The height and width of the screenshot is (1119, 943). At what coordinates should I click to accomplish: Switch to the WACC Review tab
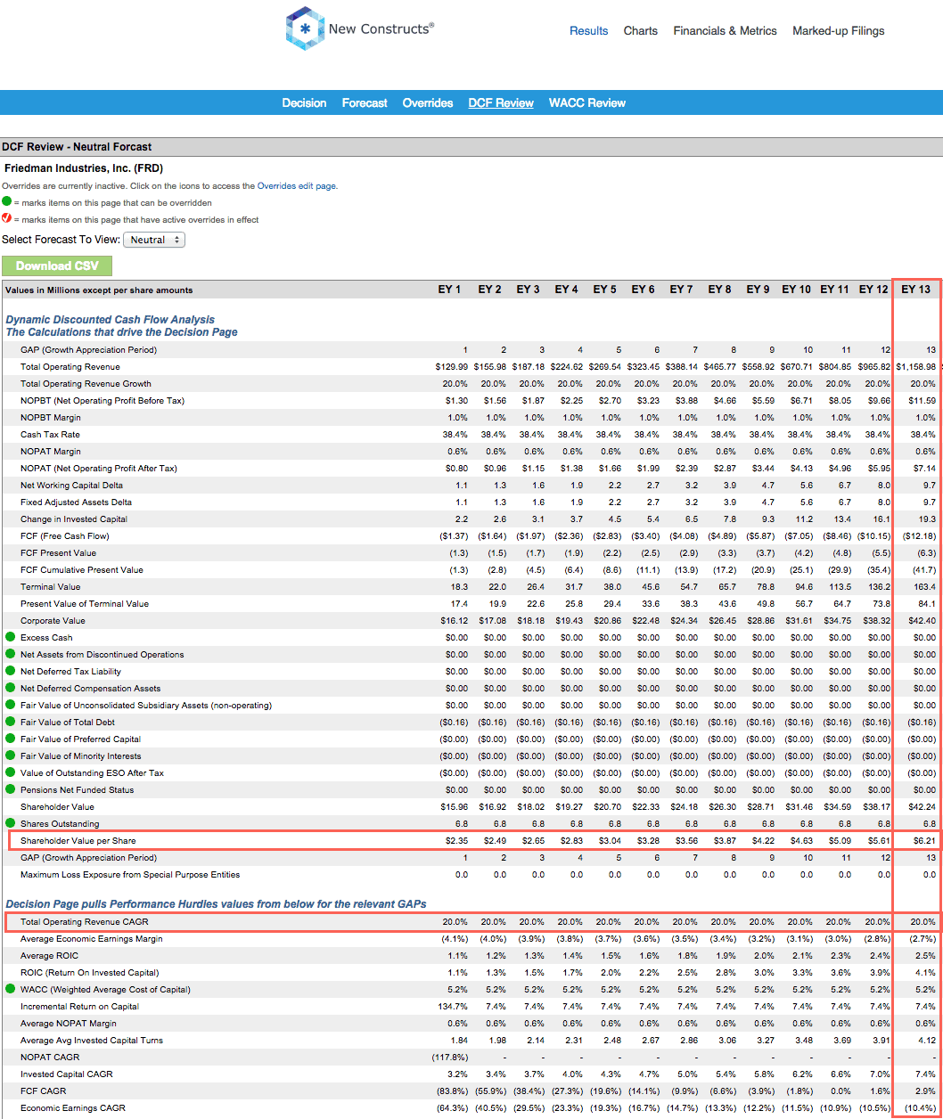[x=586, y=102]
